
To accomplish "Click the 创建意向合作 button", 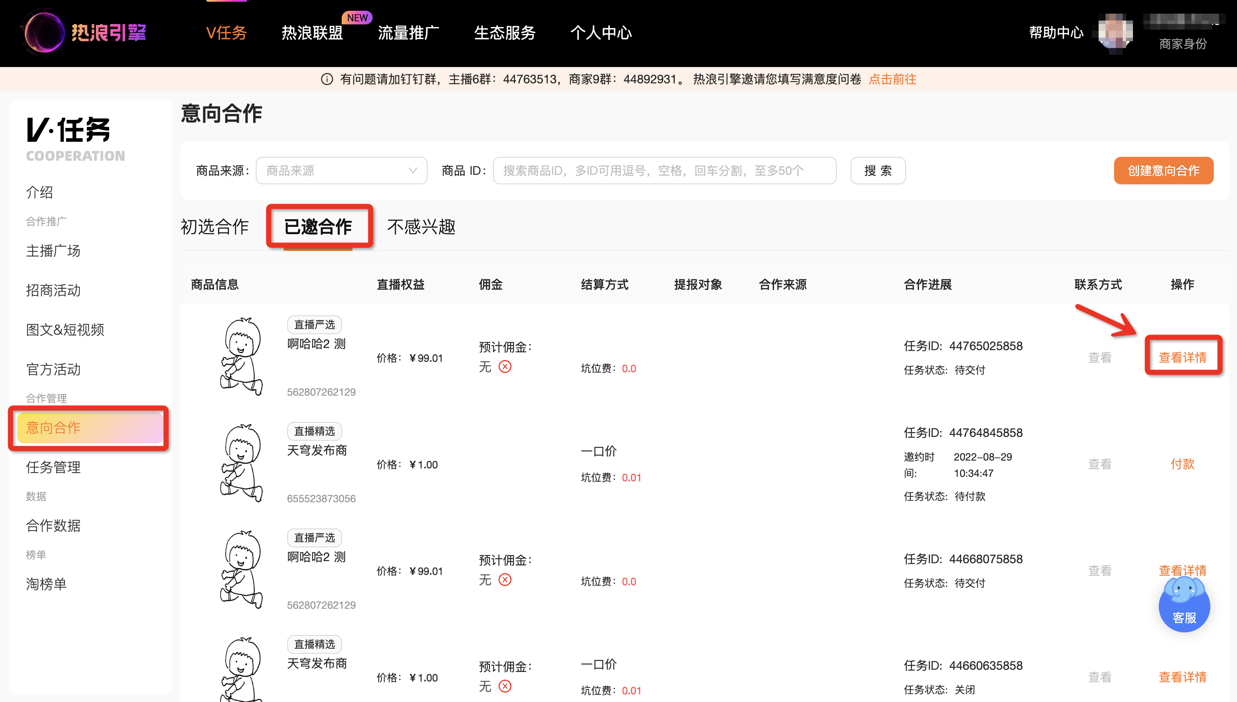I will click(1163, 171).
